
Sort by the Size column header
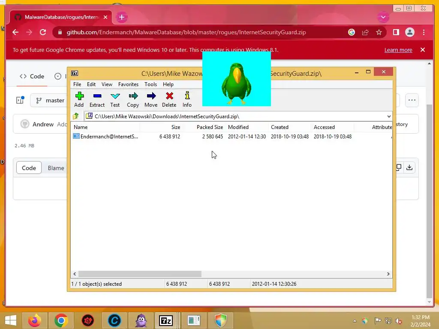tap(161, 127)
